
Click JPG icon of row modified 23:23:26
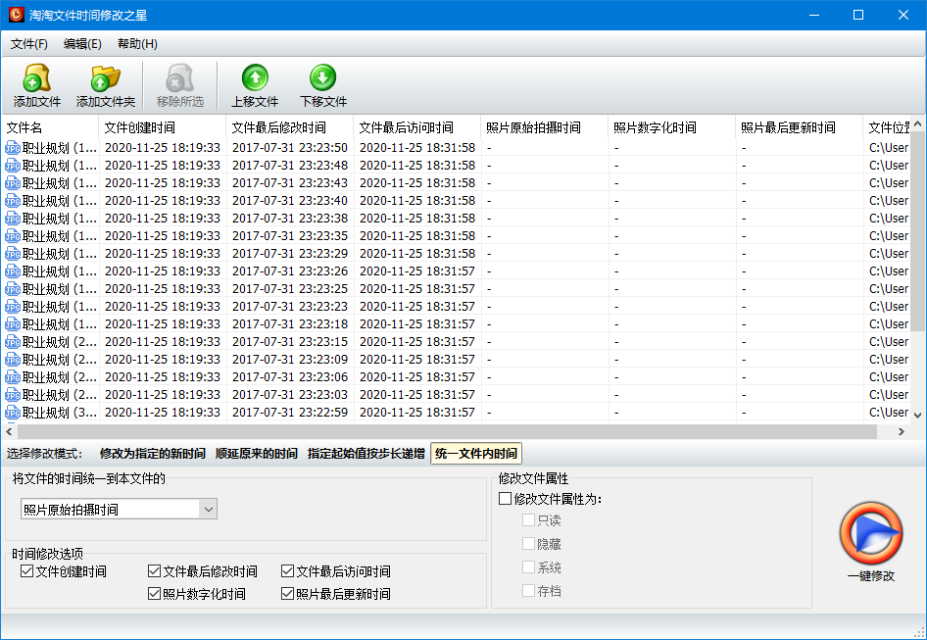pos(13,271)
